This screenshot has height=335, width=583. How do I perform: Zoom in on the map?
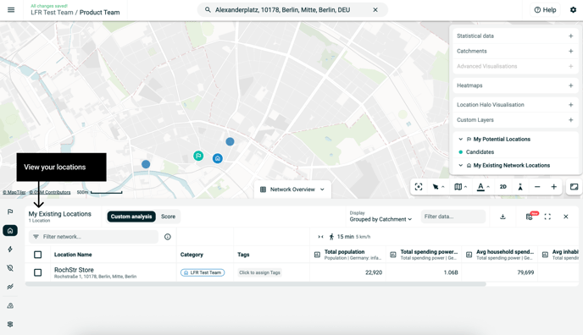click(x=553, y=187)
